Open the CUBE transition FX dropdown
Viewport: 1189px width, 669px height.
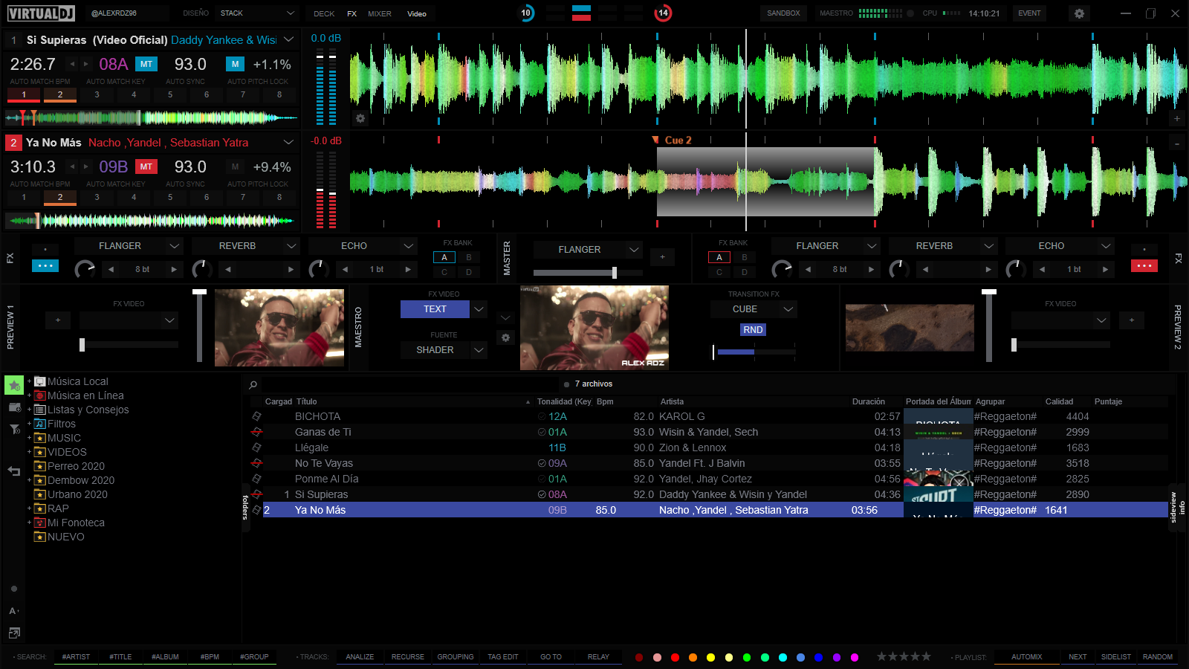pos(788,309)
